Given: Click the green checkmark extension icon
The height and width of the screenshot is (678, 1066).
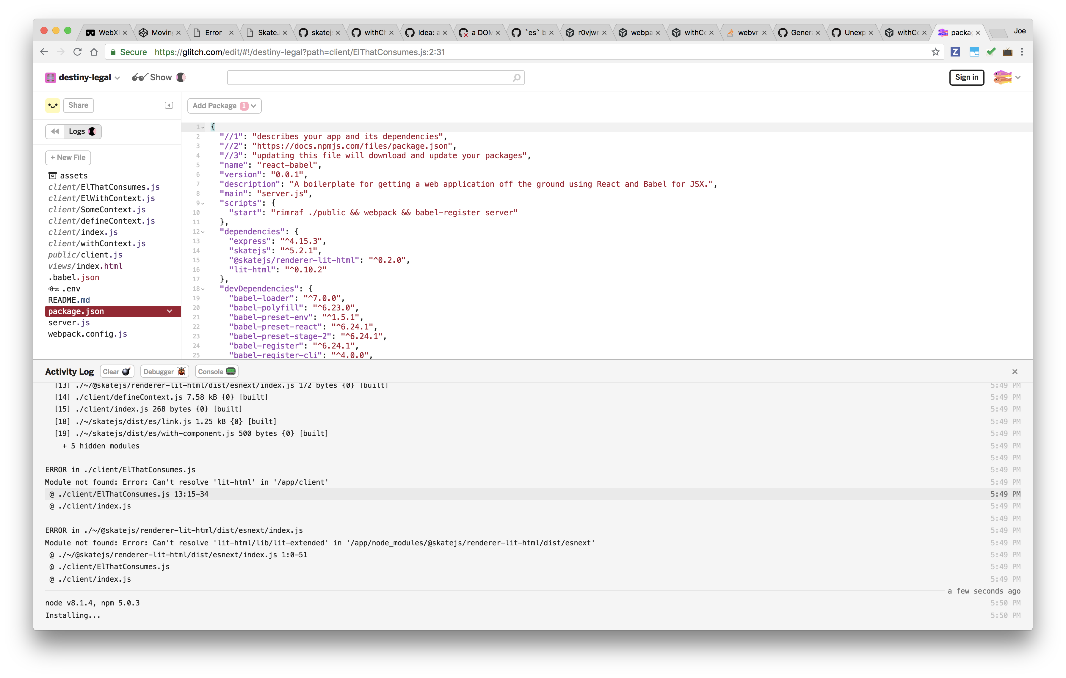Looking at the screenshot, I should [x=991, y=52].
